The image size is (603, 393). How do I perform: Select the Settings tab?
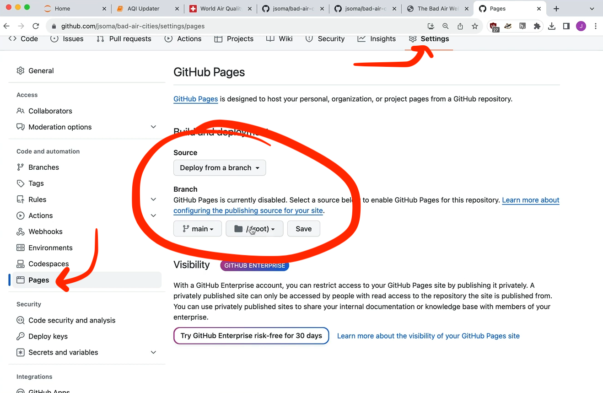429,39
